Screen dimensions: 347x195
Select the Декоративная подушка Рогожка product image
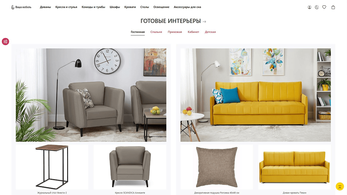[217, 167]
